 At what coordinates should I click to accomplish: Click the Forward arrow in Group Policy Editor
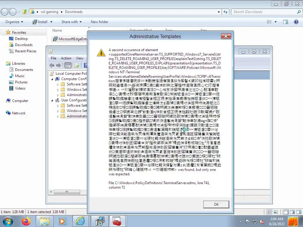59,65
